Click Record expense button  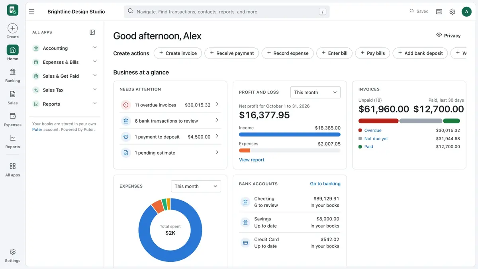288,53
